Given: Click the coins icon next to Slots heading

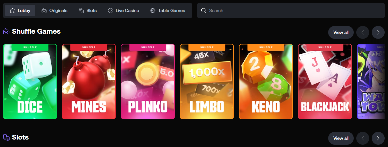Looking at the screenshot, I should click(x=6, y=137).
